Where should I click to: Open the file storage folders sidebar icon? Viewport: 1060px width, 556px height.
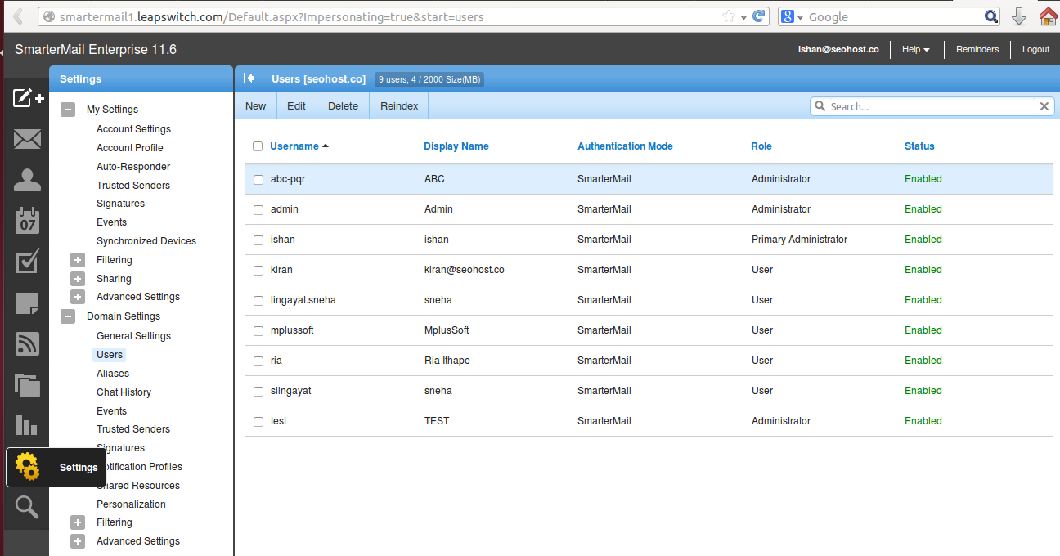[x=27, y=384]
